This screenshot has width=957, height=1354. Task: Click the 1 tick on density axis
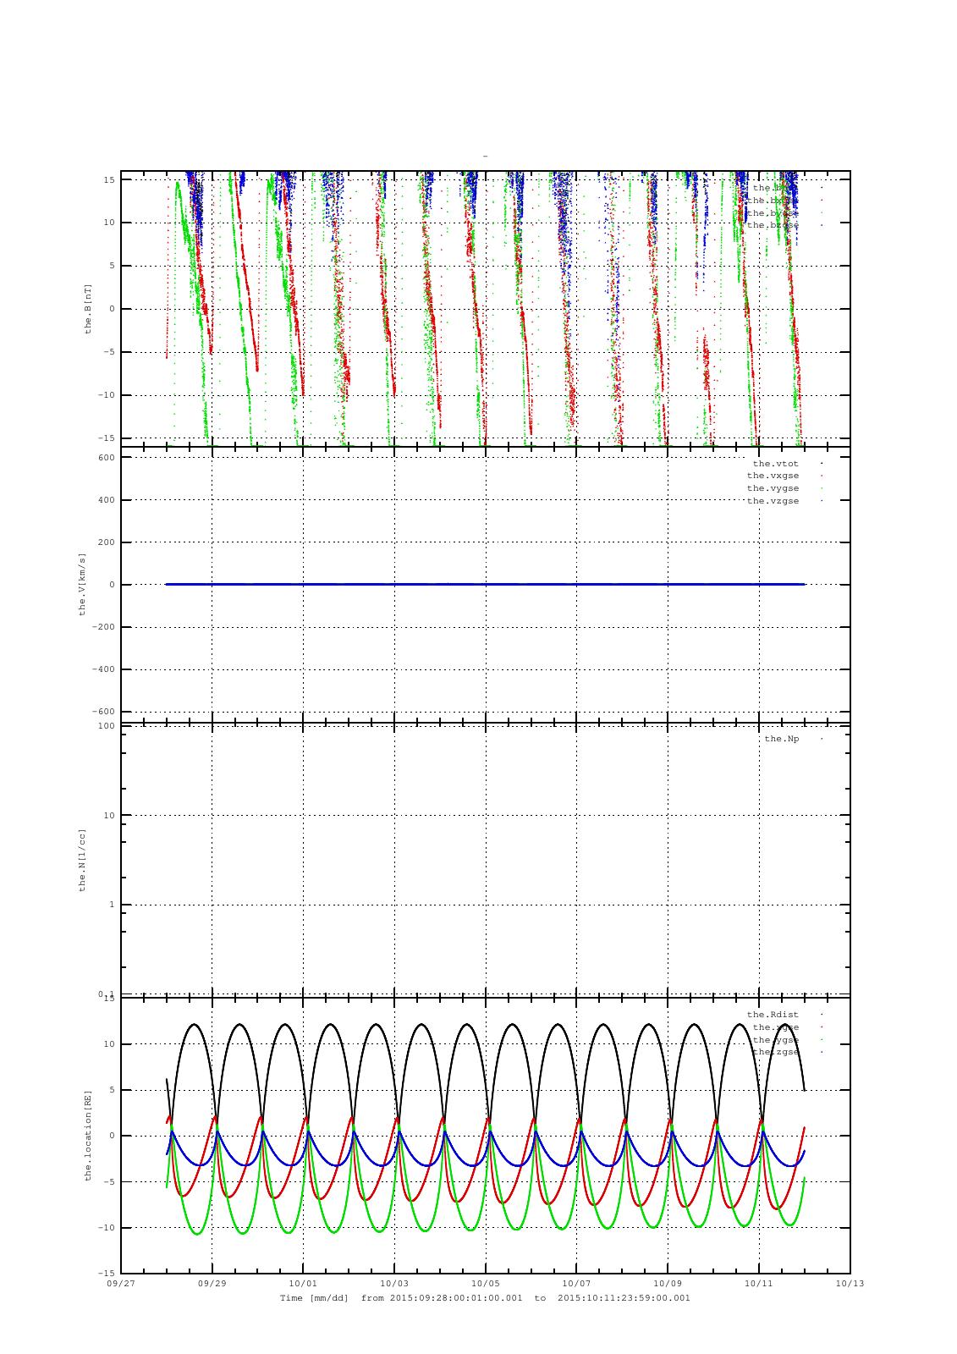pos(112,905)
